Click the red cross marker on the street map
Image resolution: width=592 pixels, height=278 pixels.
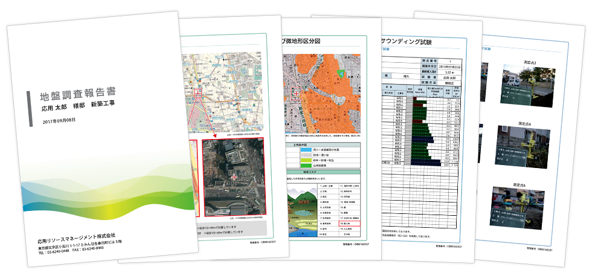[198, 93]
